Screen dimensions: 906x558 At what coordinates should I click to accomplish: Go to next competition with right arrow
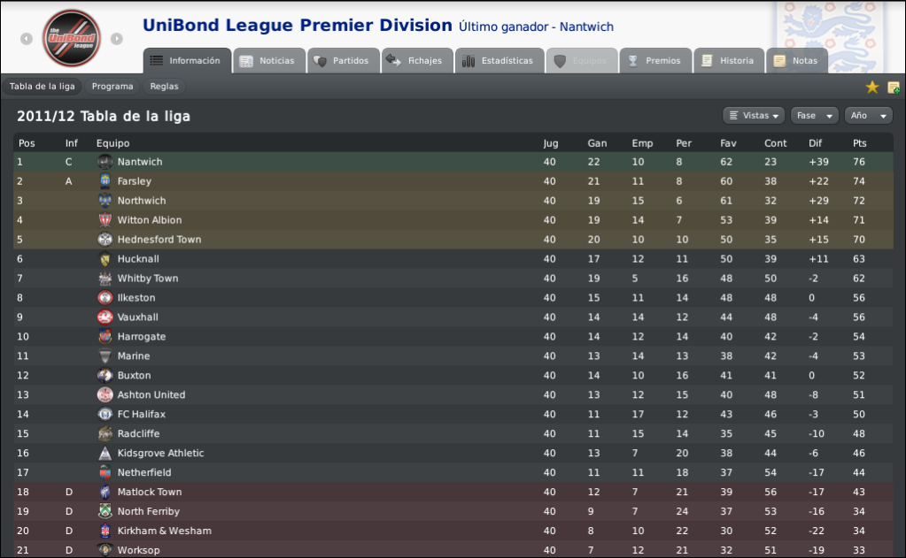pos(117,39)
